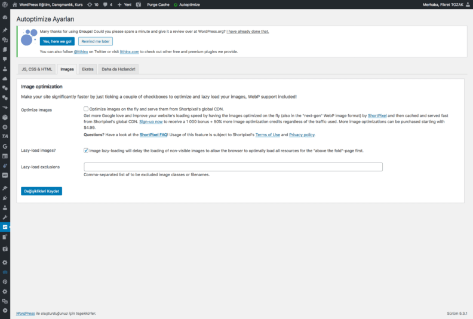
Task: Follow the ShortPixel link
Action: [377, 115]
